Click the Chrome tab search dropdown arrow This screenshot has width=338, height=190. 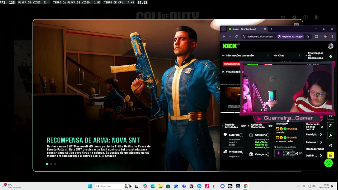(223, 29)
